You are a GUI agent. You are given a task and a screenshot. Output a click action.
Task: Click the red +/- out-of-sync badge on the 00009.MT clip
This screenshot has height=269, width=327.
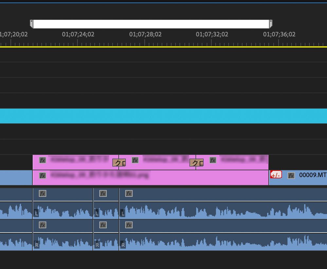[x=276, y=174]
